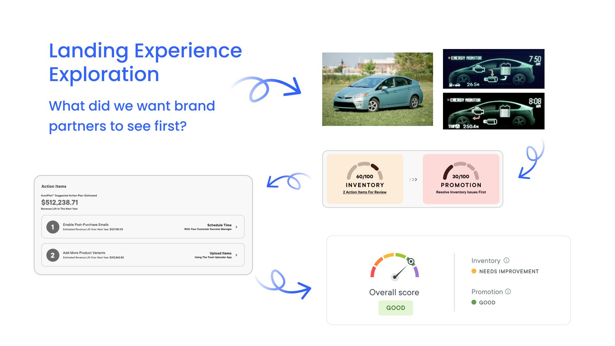Click the Inventory info icon
This screenshot has width=615, height=346.
506,260
